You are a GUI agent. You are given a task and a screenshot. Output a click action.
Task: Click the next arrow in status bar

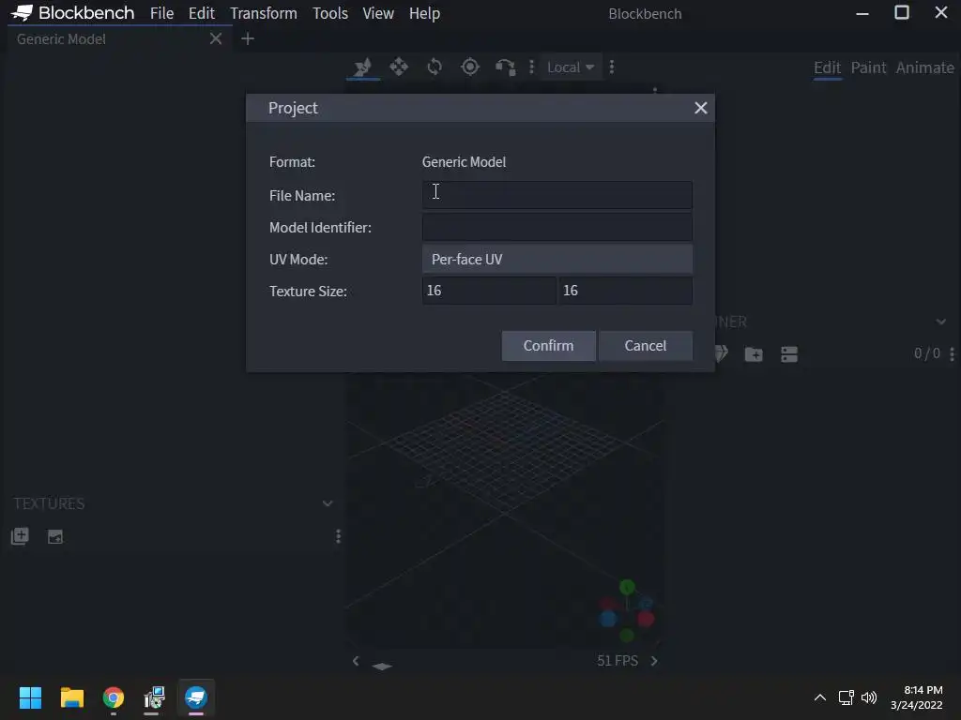point(654,661)
